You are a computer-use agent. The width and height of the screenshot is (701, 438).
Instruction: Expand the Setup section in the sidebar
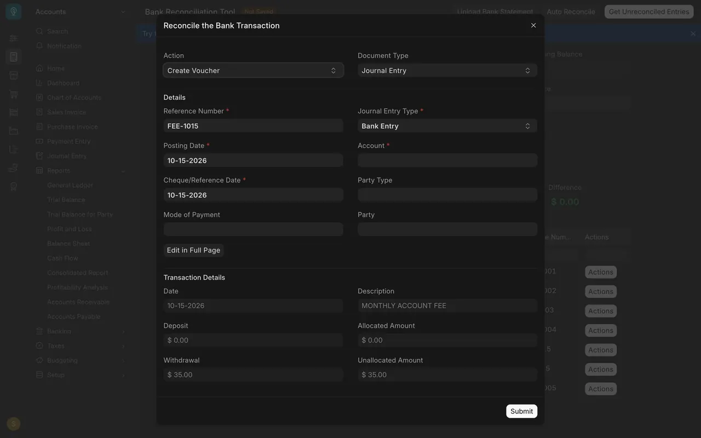123,375
